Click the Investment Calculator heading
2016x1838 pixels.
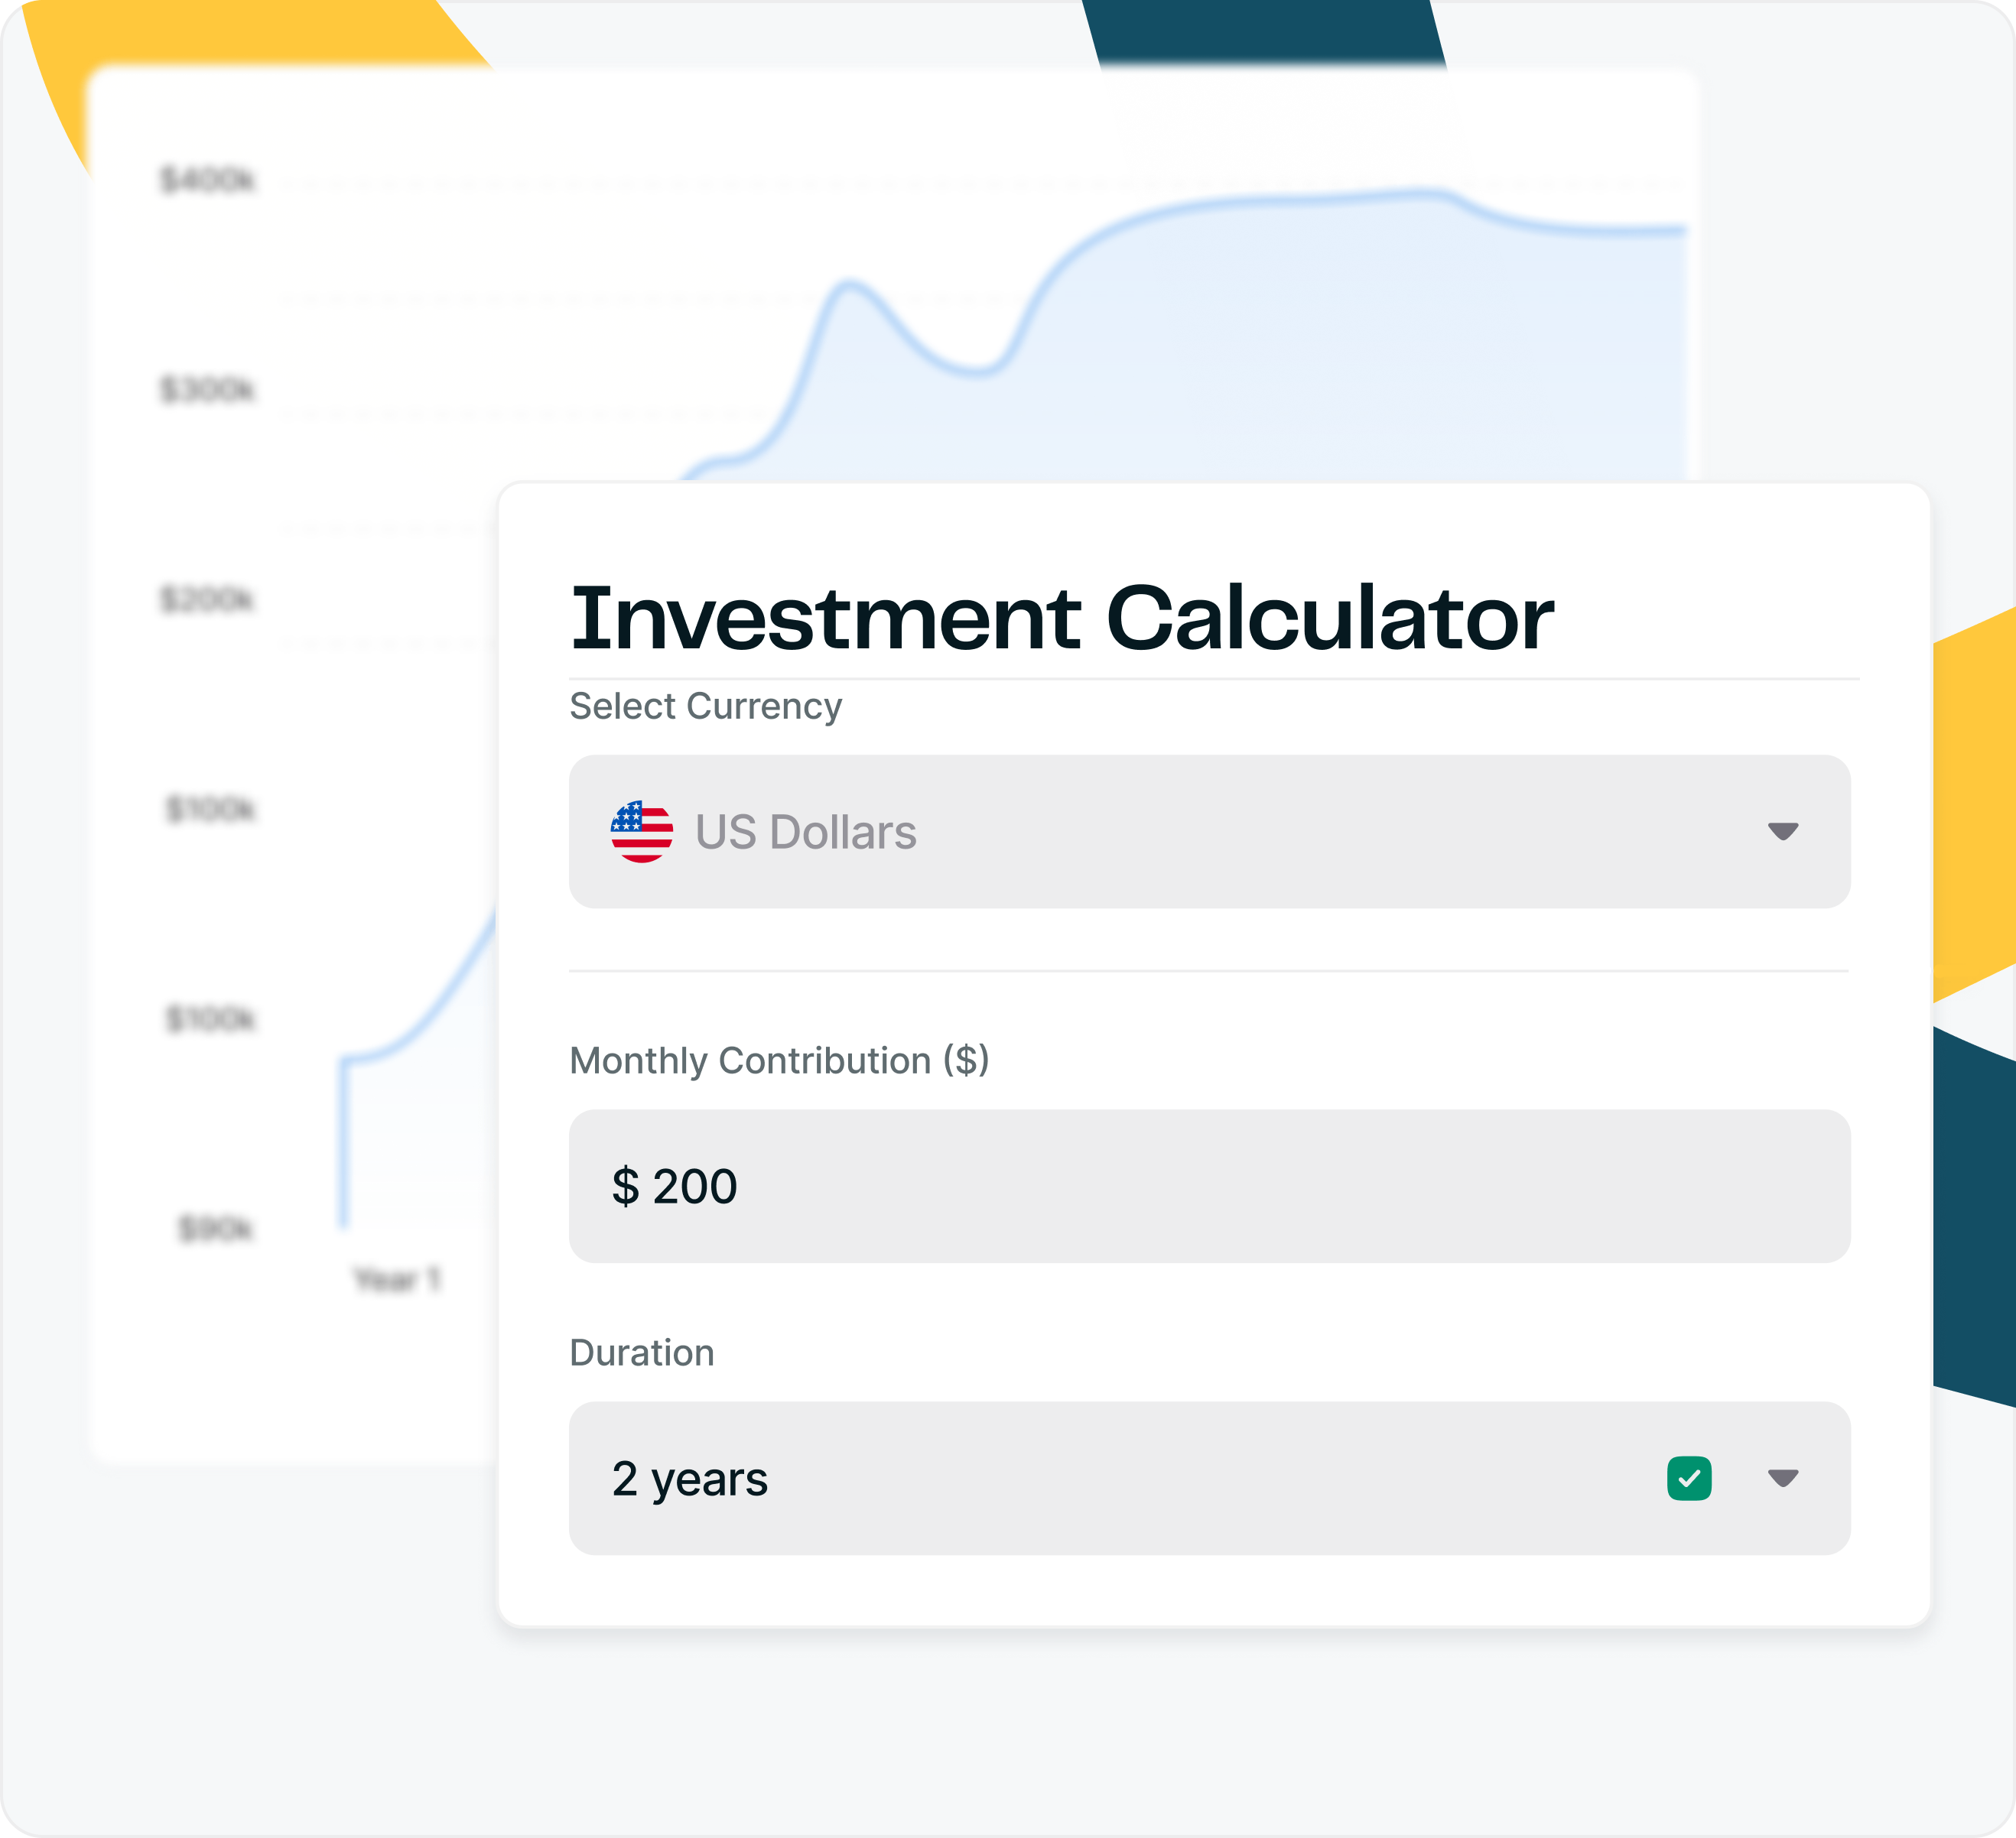coord(1061,619)
